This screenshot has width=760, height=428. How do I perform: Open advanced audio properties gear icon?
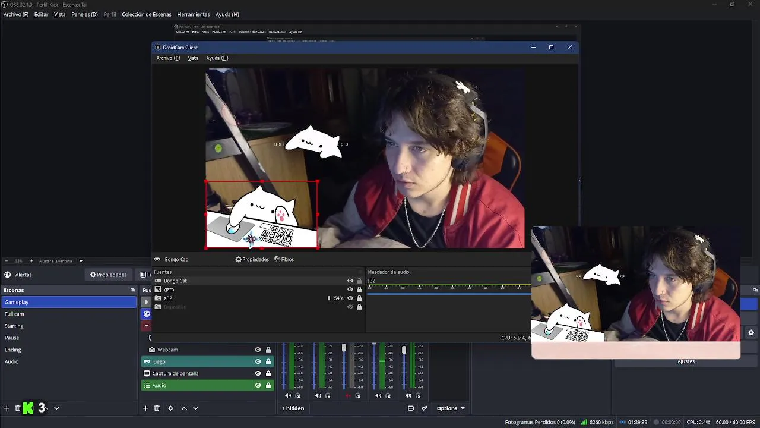coord(425,408)
